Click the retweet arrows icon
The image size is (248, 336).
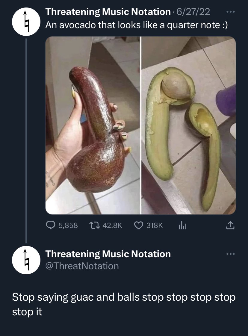[94, 225]
